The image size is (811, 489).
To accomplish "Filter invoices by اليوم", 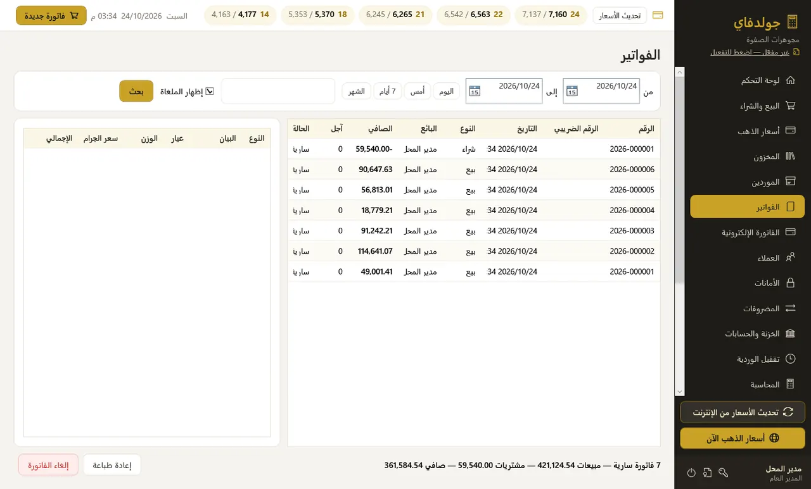I will 447,91.
